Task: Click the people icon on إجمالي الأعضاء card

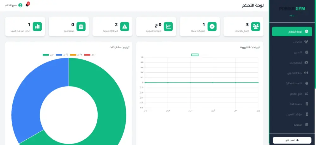Action: point(256,27)
